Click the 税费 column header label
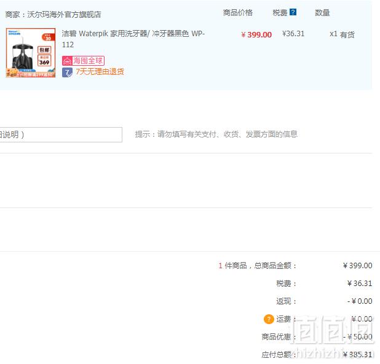Viewport: 380px width, 364px height. (x=280, y=12)
